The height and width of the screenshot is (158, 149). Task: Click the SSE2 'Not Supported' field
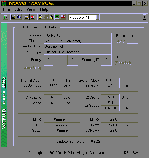[62, 131]
